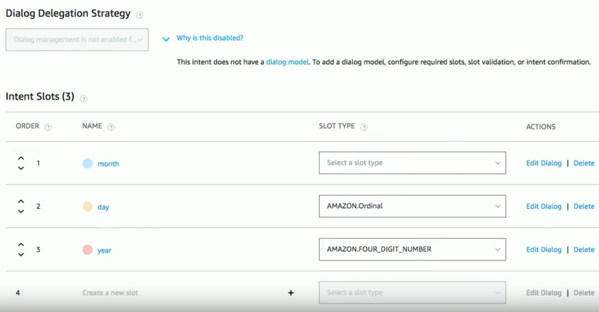Click the SLOT TYPE column help icon
The image size is (599, 312).
point(364,127)
